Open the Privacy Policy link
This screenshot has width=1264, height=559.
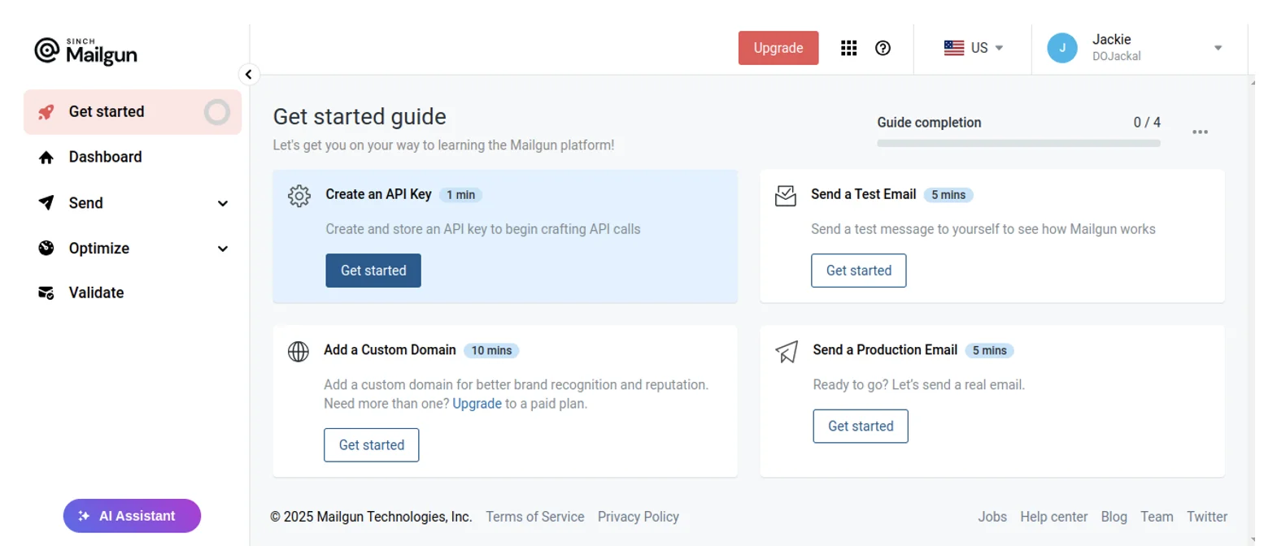tap(639, 517)
